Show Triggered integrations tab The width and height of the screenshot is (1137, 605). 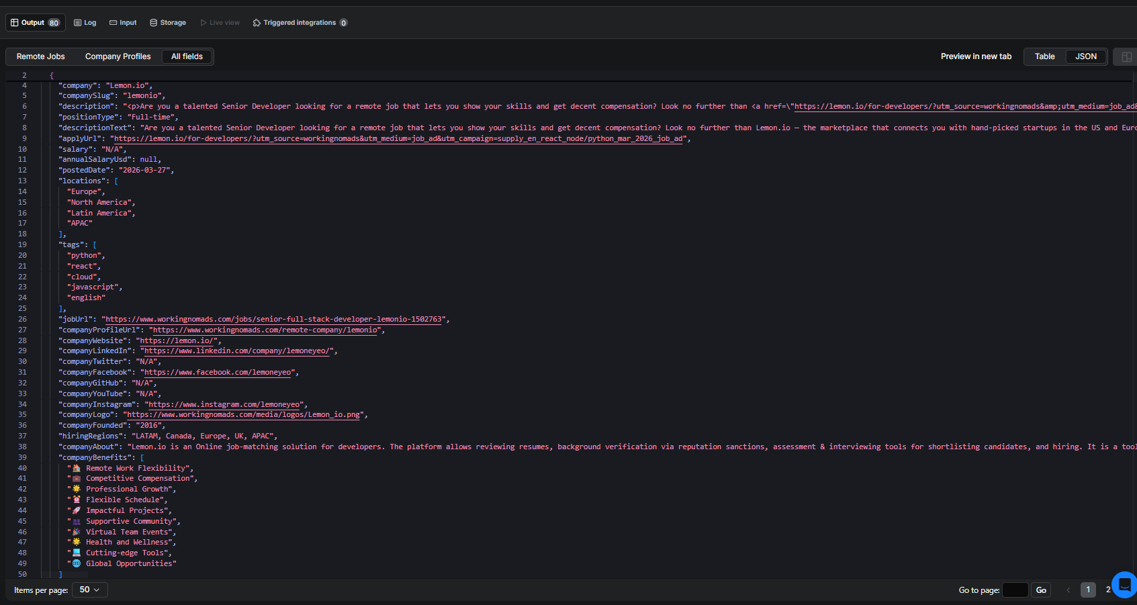tap(300, 23)
